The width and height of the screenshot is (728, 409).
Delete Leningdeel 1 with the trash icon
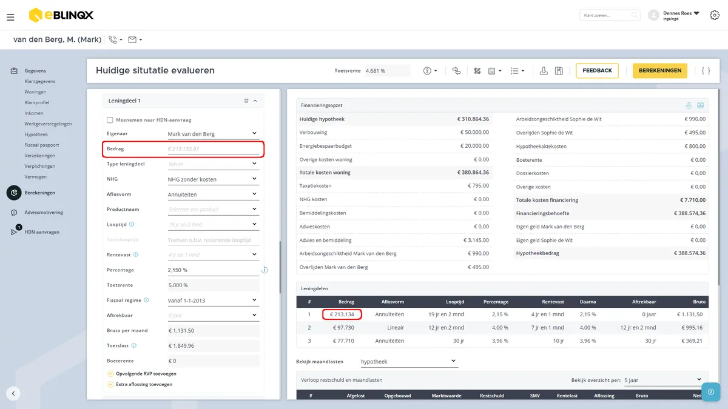point(246,101)
